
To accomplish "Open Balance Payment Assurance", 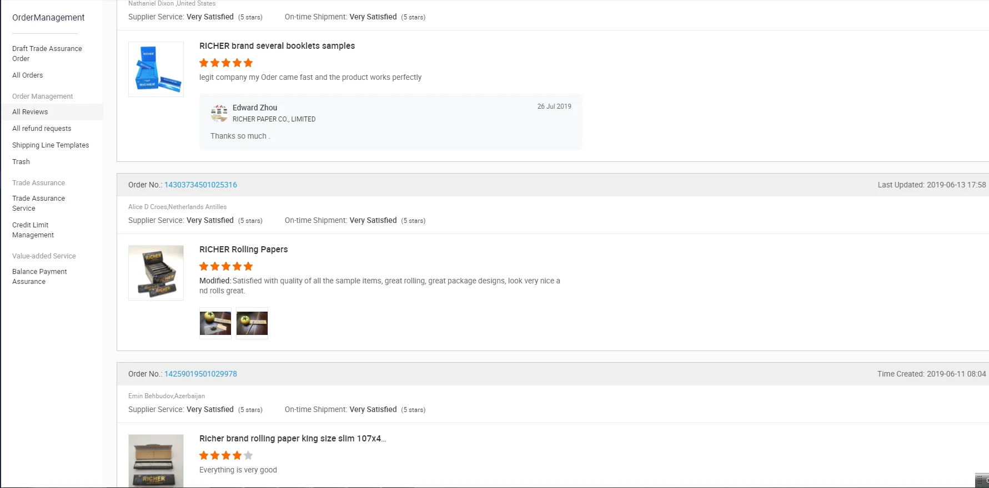I will pyautogui.click(x=39, y=276).
